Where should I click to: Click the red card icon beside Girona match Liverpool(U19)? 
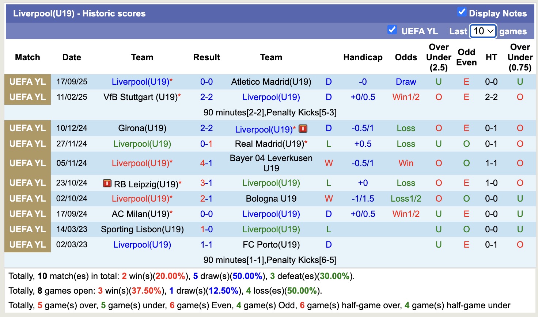click(x=303, y=129)
